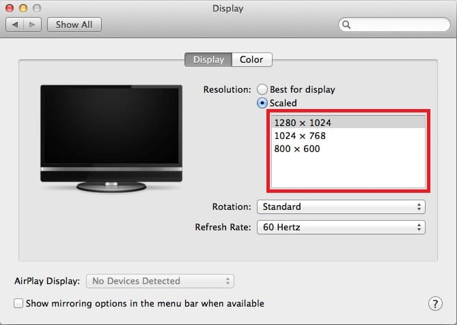Screen dimensions: 457x325
Task: Open the AirPlay Display dropdown
Action: [x=160, y=281]
